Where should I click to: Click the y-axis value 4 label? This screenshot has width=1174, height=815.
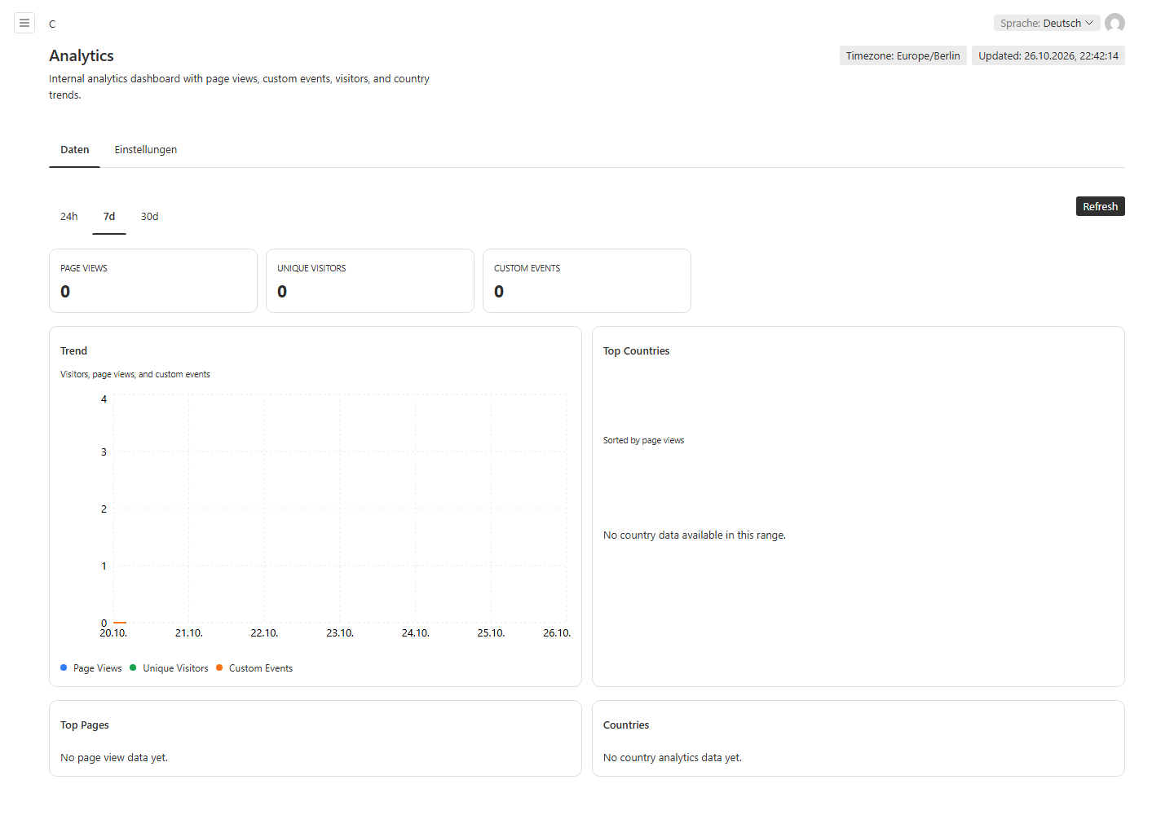[x=104, y=399]
